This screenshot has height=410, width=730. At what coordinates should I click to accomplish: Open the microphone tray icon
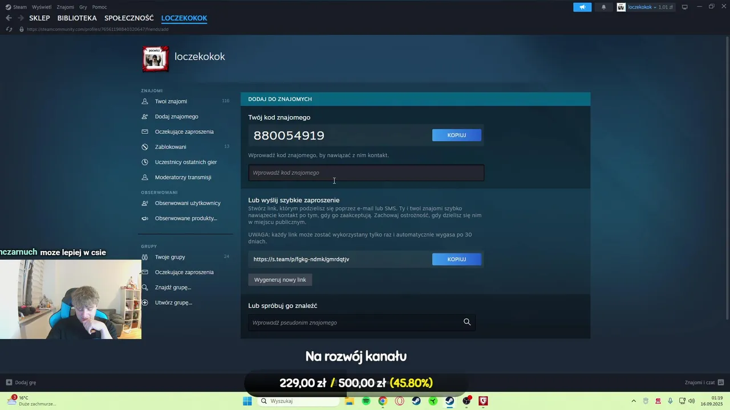pyautogui.click(x=670, y=401)
